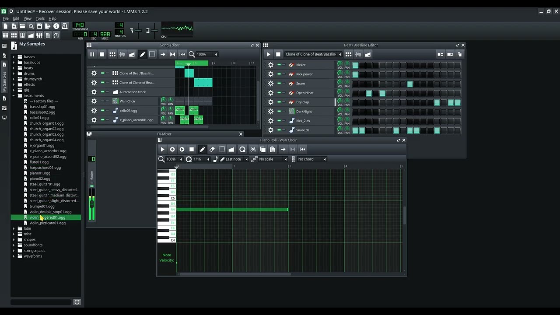Open the Tools menu
The image size is (560, 315).
pyautogui.click(x=40, y=18)
